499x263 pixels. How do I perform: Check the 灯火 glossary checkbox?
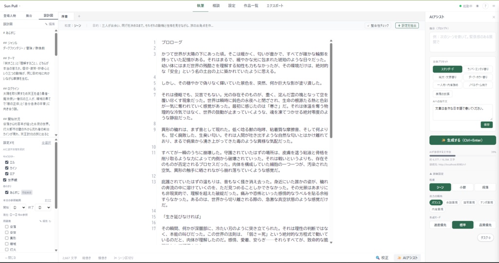7,250
